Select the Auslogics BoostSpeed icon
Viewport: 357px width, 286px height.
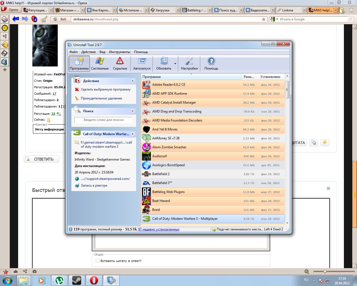[146, 165]
